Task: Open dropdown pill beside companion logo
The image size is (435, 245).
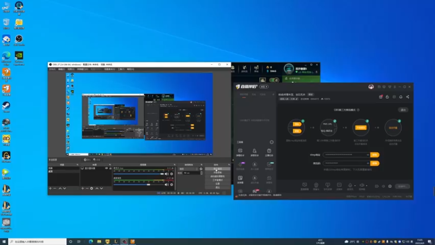Action: pyautogui.click(x=264, y=87)
